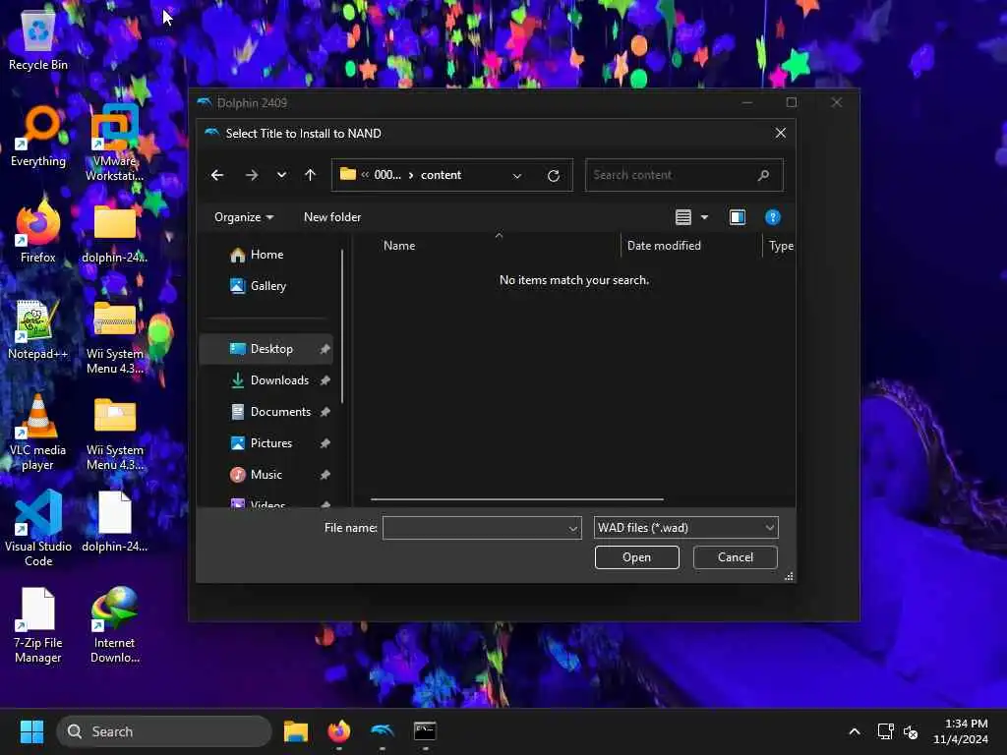Viewport: 1007px width, 755px height.
Task: Click the Open button
Action: point(636,557)
